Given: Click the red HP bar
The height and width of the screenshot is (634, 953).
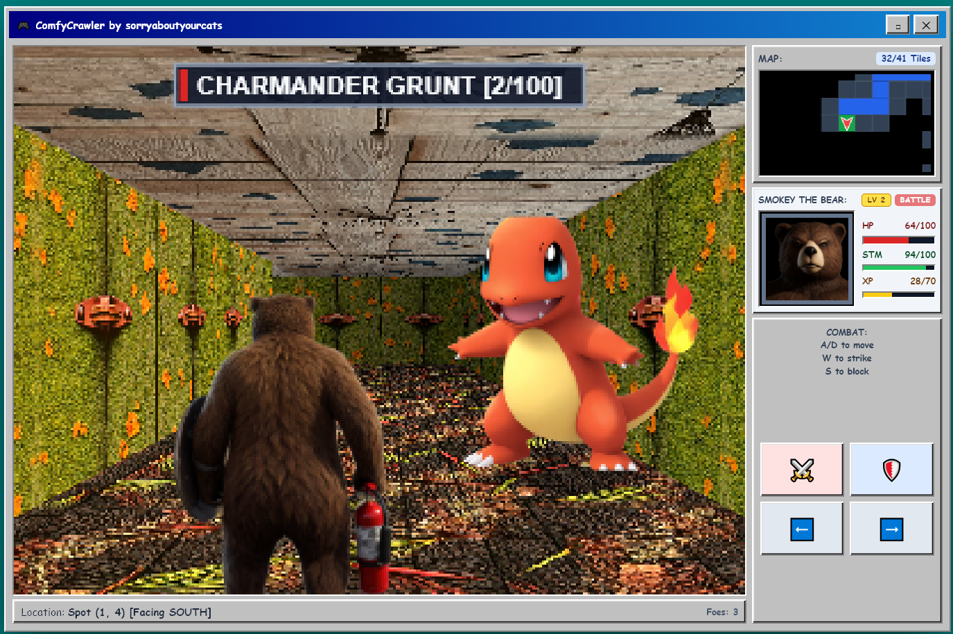Looking at the screenshot, I should 898,240.
